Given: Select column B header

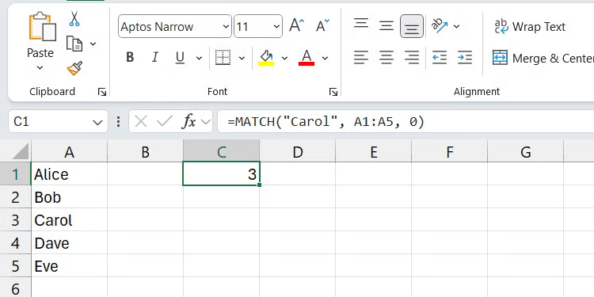Looking at the screenshot, I should 145,152.
